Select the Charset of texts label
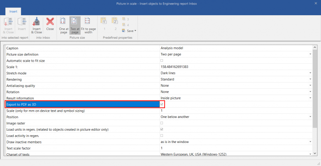 (x=18, y=154)
